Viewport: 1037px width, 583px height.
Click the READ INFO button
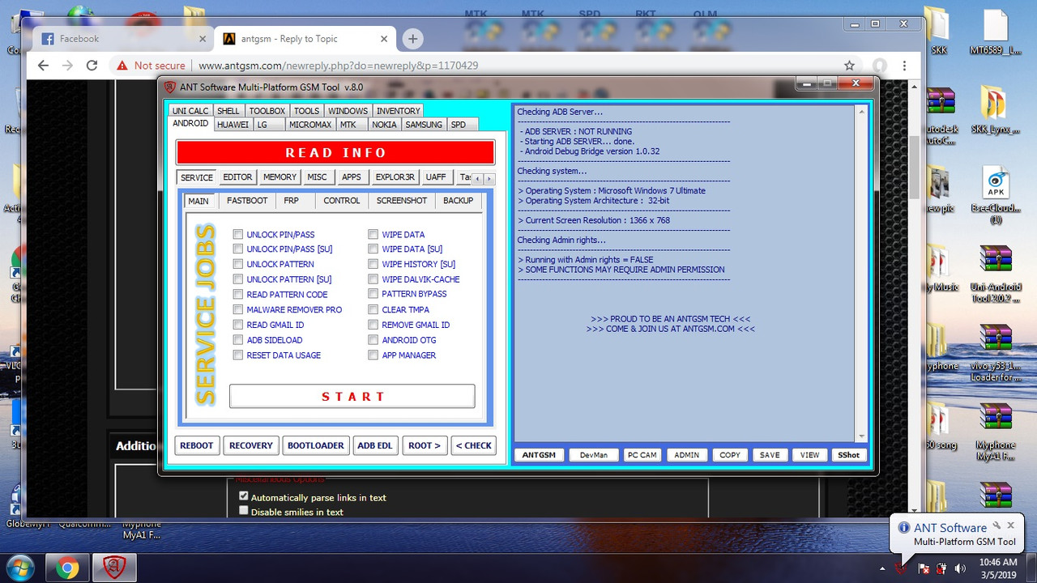click(x=335, y=152)
